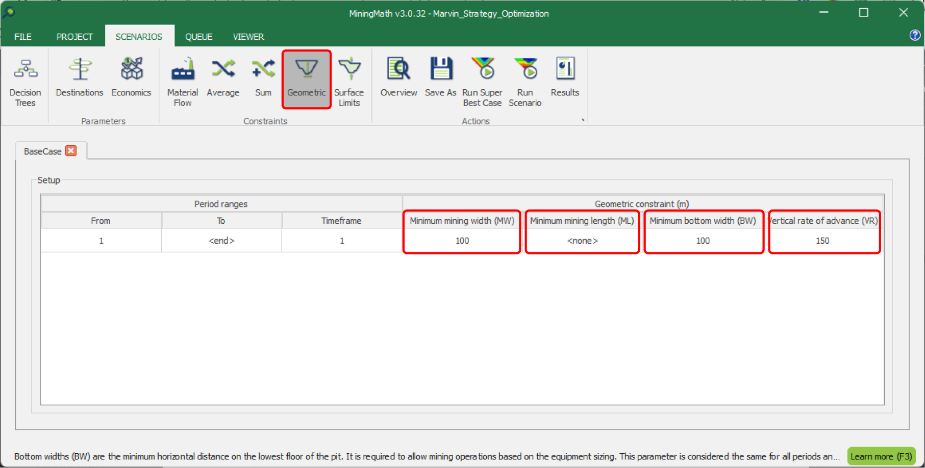Click the Learn more (F3) button
Screen dimensions: 925x468
click(x=881, y=456)
